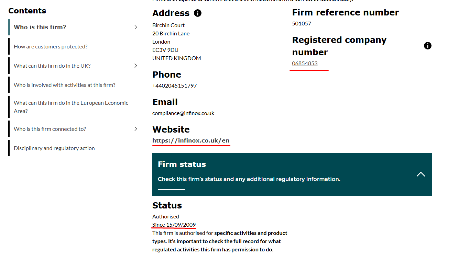
Task: Open 'Who is involved with activities at this firm?'
Action: (x=65, y=85)
